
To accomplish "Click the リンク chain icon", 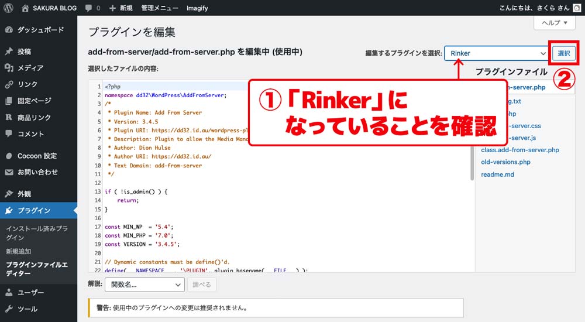I will (9, 84).
